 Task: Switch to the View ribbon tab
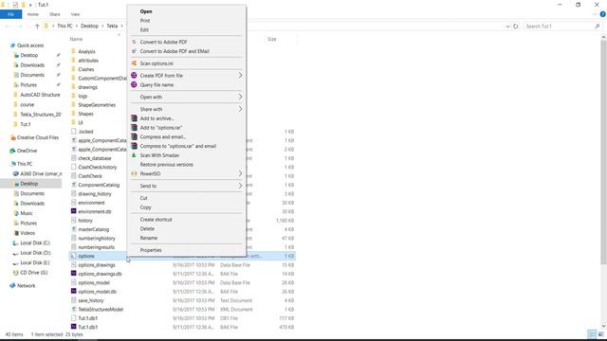(x=75, y=14)
